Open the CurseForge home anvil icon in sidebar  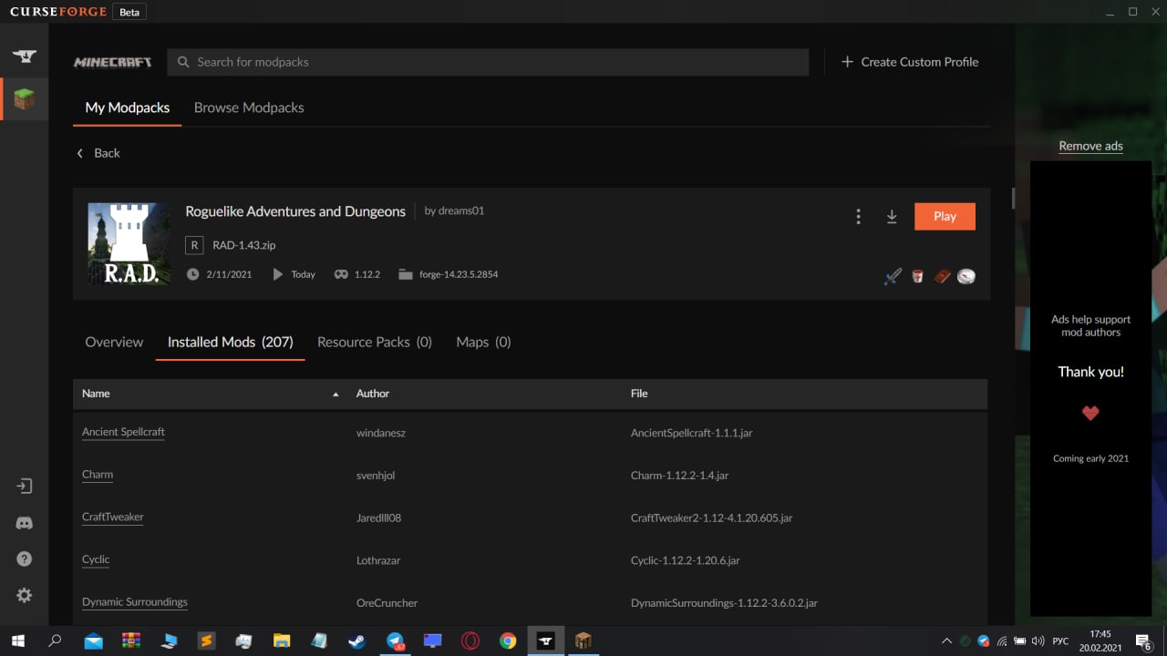pos(25,56)
